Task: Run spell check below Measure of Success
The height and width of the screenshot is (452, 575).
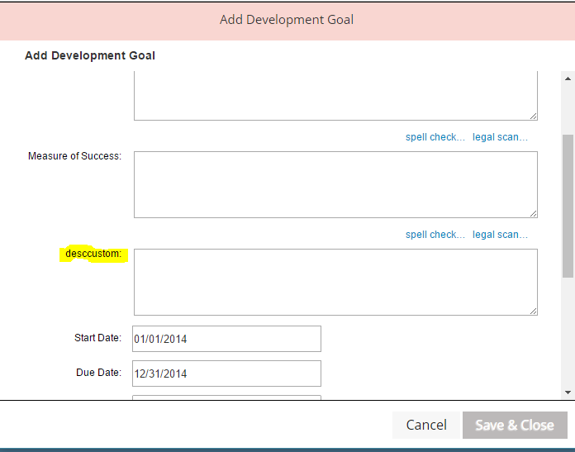Action: pyautogui.click(x=435, y=235)
